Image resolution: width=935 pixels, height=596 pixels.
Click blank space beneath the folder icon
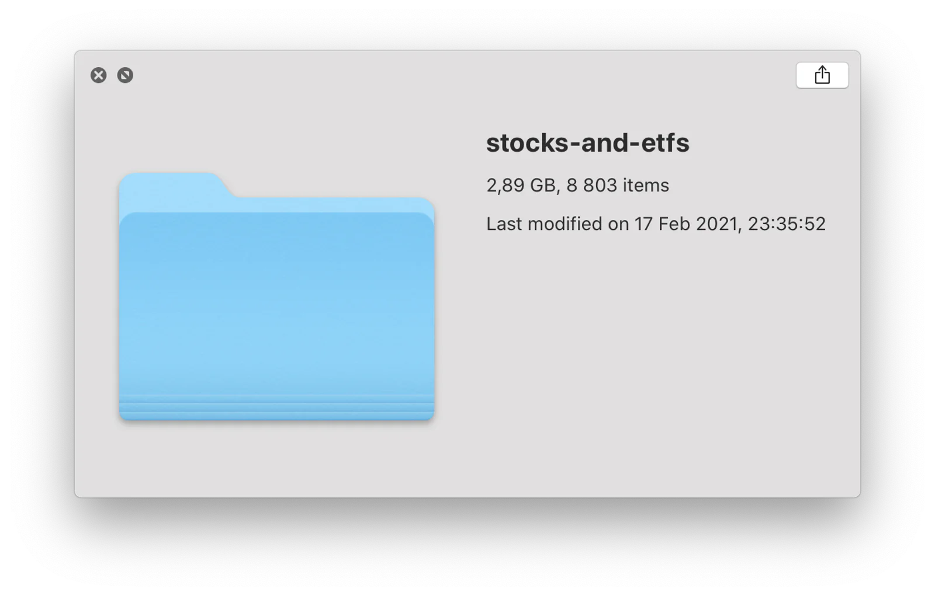[x=276, y=458]
